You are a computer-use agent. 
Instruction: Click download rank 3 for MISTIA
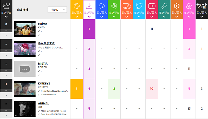pos(89,69)
